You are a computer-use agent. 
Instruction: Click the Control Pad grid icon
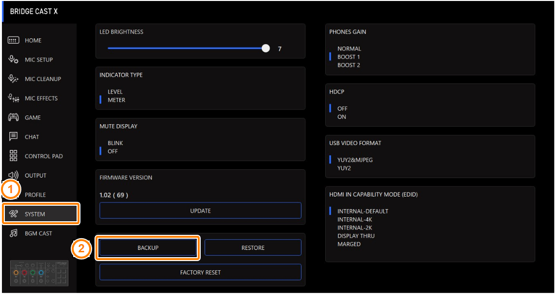tap(14, 156)
